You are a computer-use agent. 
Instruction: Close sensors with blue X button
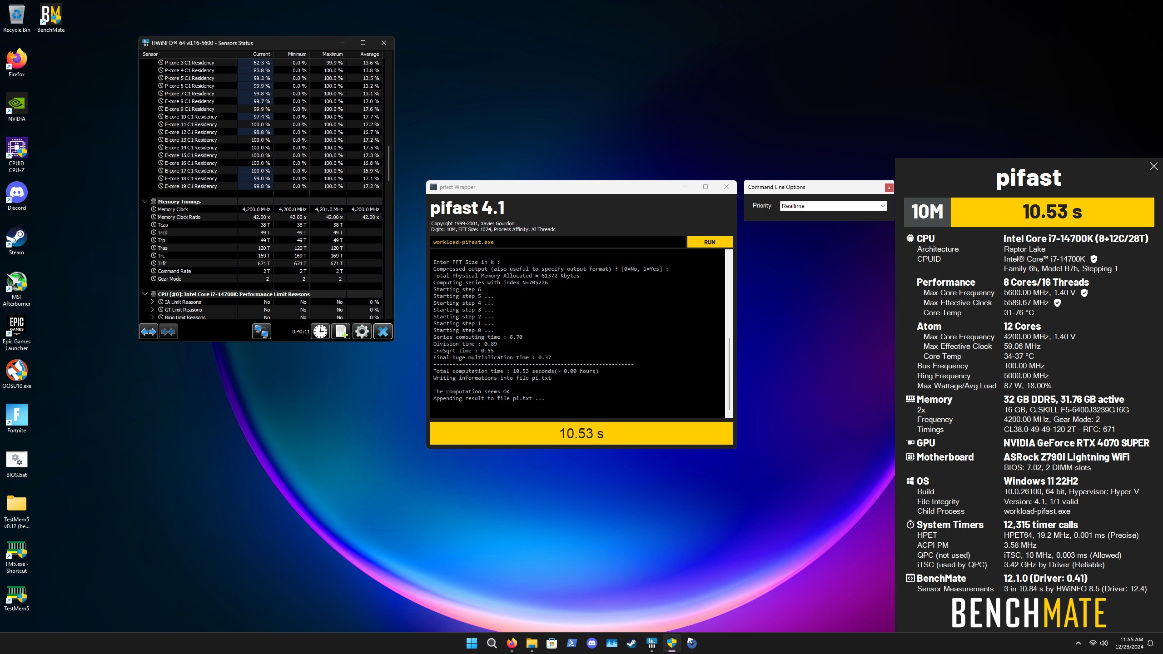pos(383,332)
